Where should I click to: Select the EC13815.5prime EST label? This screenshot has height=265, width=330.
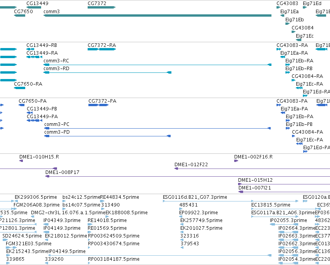[x=271, y=205]
